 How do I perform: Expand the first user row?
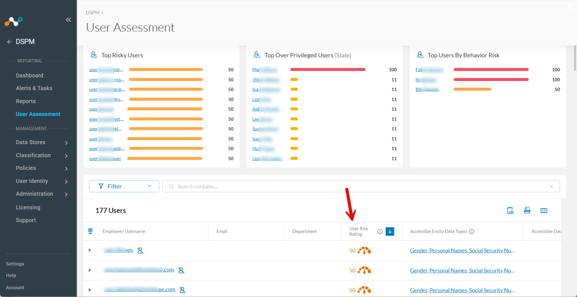pos(90,250)
